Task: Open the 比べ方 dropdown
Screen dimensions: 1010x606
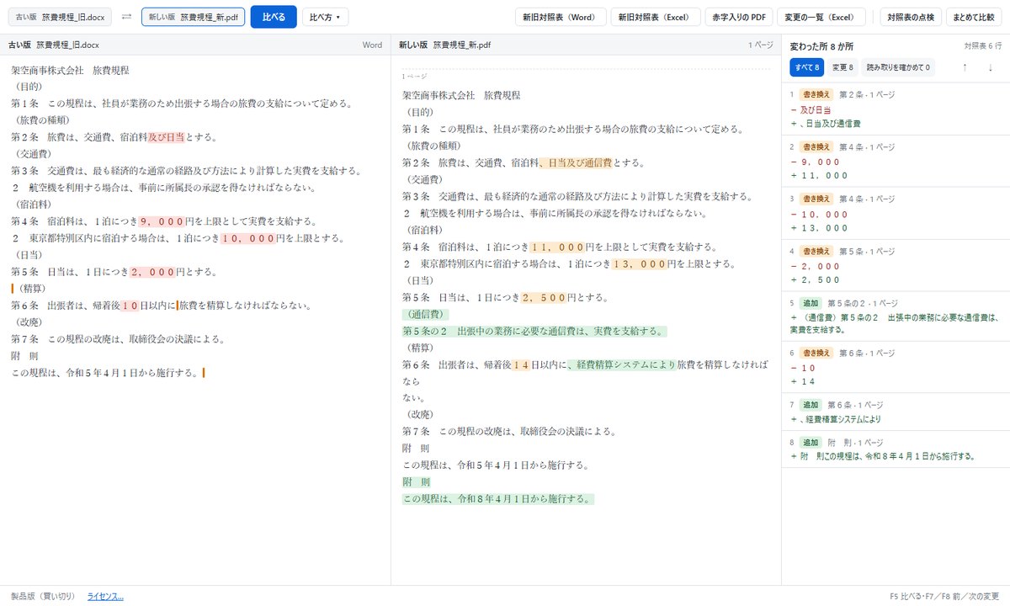Action: click(325, 17)
